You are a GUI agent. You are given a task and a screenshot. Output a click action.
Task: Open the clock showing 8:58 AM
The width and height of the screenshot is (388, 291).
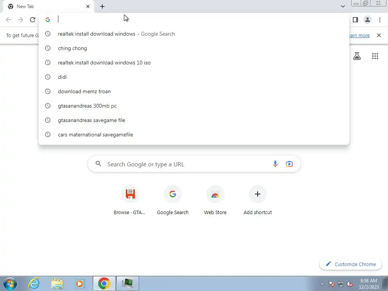point(369,284)
